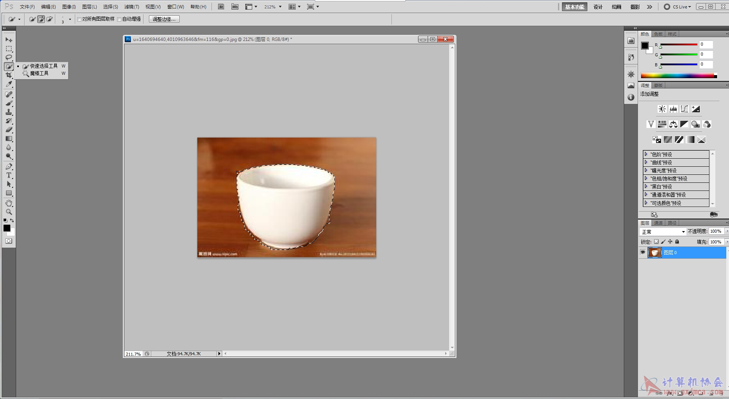The image size is (729, 399).
Task: Switch to 设计 workspace
Action: [x=598, y=7]
